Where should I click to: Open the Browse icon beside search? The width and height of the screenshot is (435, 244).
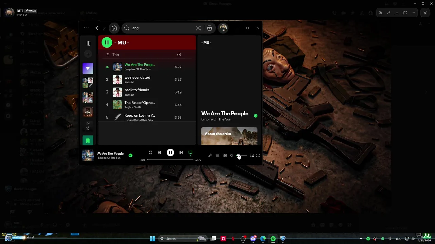(x=210, y=28)
